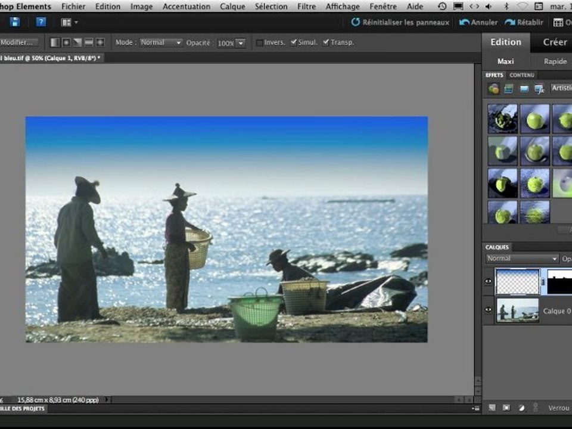Select the linear gradient type icon
Screen dimensions: 572x429
55,42
